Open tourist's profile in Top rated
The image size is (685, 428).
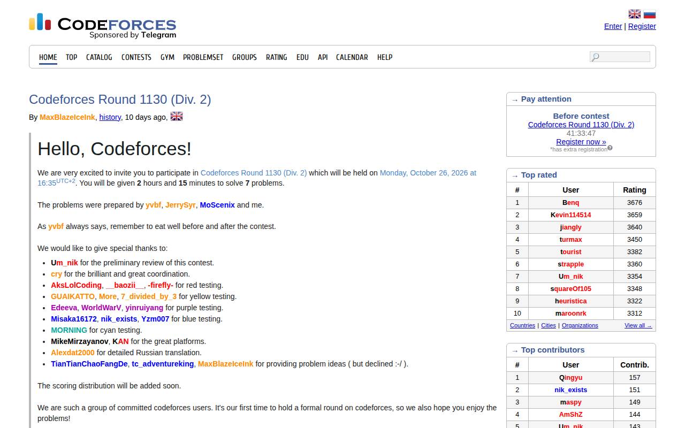pyautogui.click(x=571, y=252)
